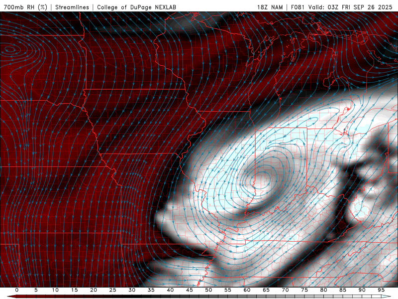Click 'College of DuPage NEXLAB' text

[136, 7]
